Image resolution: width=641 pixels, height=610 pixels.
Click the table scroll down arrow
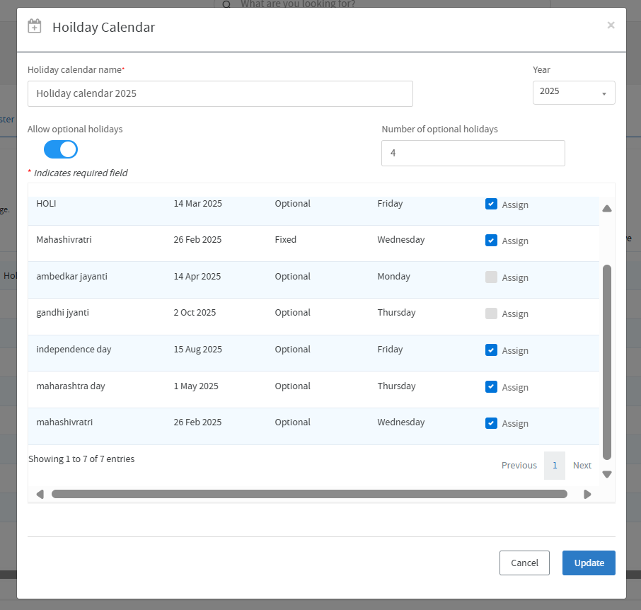606,474
